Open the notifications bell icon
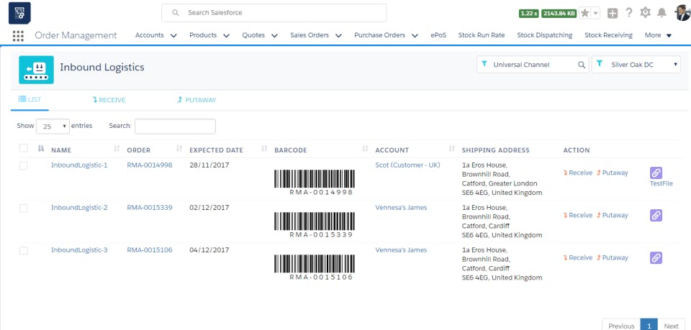The image size is (691, 330). (661, 13)
